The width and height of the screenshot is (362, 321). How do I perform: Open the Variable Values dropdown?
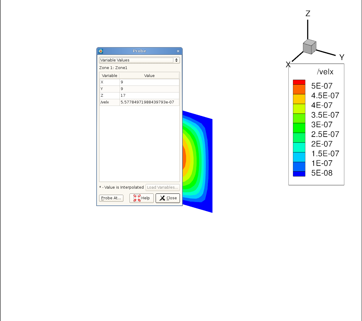point(140,60)
